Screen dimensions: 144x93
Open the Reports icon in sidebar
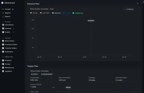(x=3, y=13)
